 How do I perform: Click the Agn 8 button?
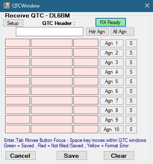coord(112,110)
